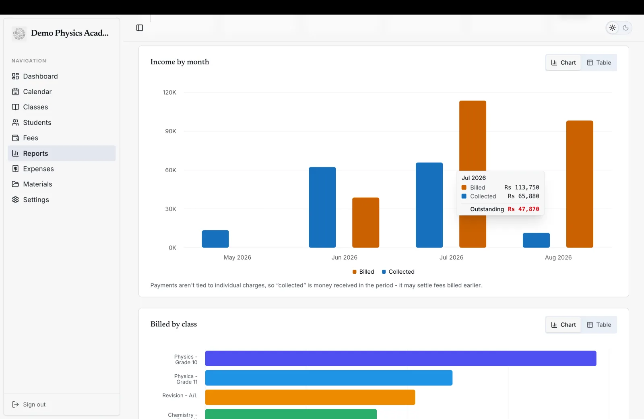Click the Fees navigation link
This screenshot has width=644, height=419.
tap(62, 138)
